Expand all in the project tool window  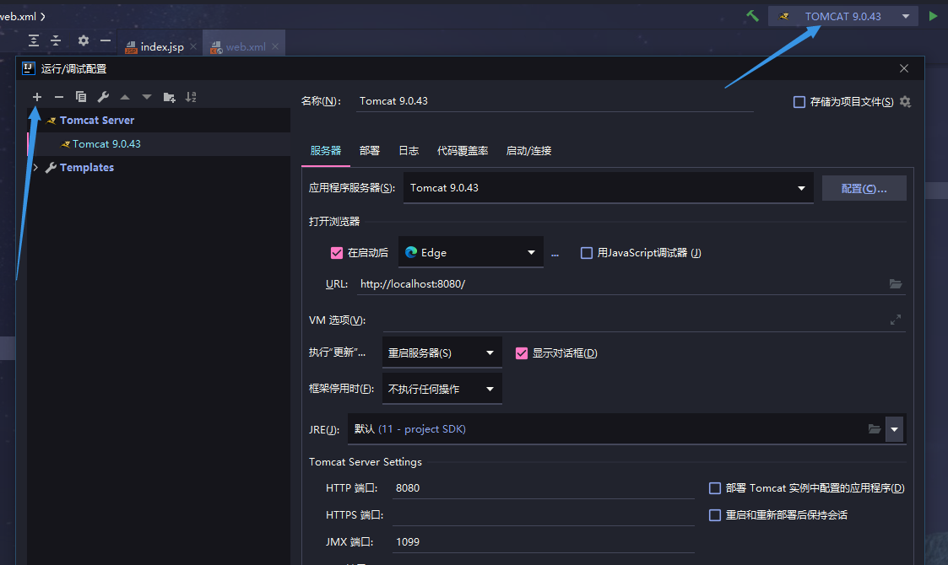(34, 40)
